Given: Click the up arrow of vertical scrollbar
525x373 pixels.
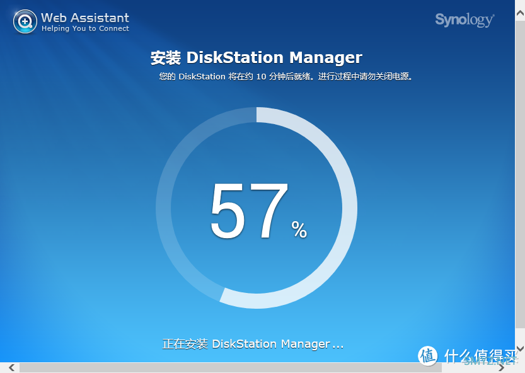Looking at the screenshot, I should pyautogui.click(x=520, y=13).
